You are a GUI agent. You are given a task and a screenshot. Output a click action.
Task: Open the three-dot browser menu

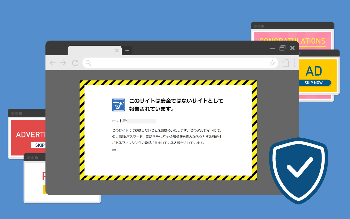(294, 63)
